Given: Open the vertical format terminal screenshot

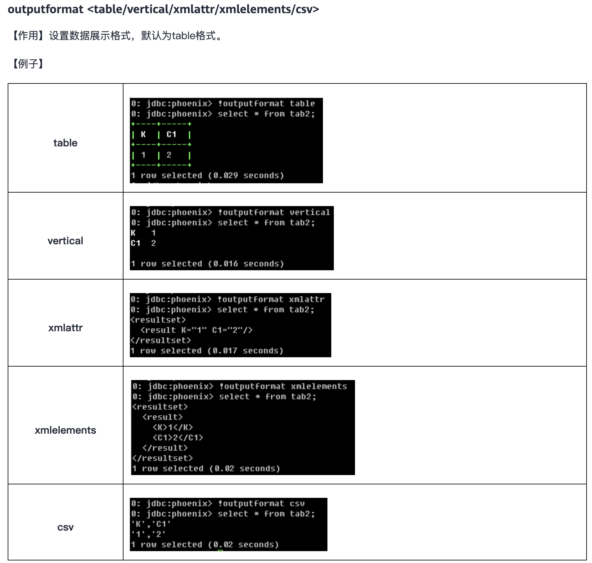Looking at the screenshot, I should click(x=232, y=238).
